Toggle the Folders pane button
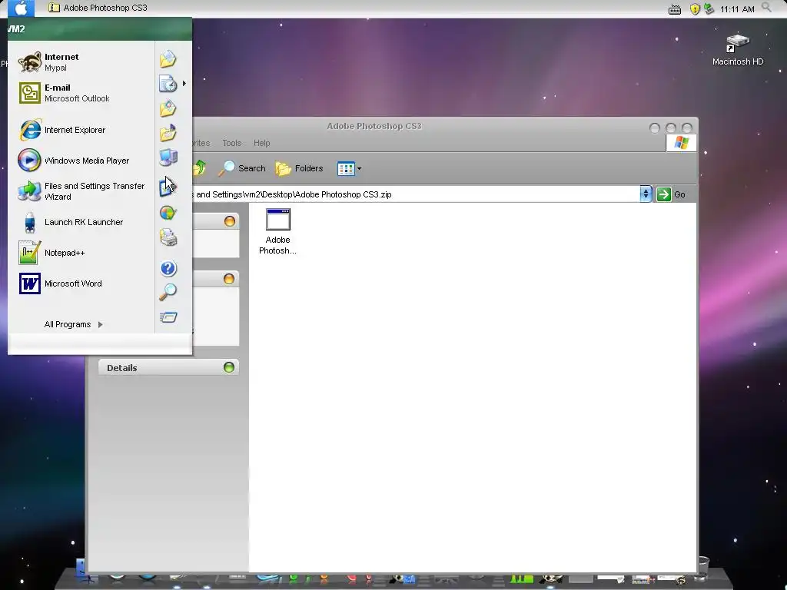This screenshot has width=787, height=590. click(299, 168)
